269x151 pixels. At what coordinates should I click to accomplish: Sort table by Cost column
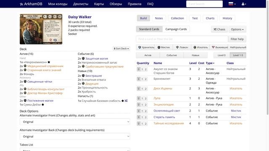[x=201, y=63]
